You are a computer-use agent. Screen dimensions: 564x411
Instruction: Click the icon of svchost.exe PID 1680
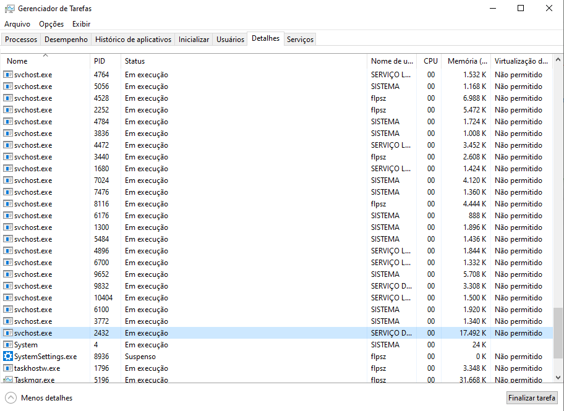(x=8, y=169)
